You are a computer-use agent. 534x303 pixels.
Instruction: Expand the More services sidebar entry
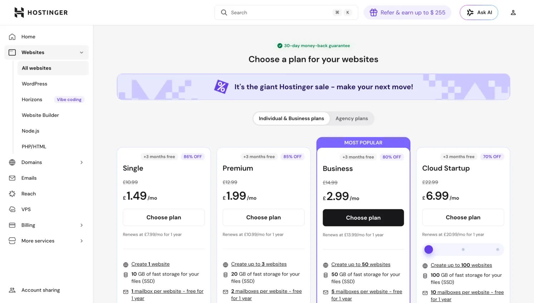click(x=81, y=241)
